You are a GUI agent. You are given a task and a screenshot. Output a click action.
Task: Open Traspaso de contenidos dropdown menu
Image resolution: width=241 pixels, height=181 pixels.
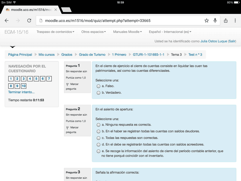55,32
